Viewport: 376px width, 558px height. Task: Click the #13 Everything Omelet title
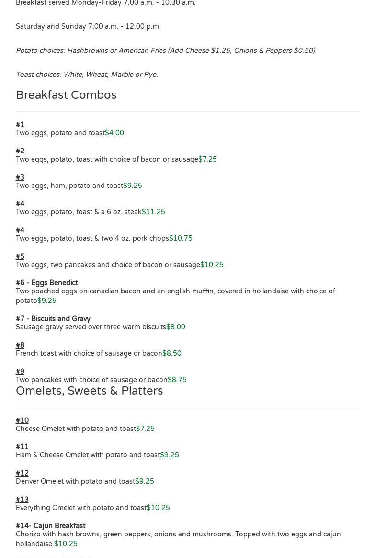coord(22,500)
